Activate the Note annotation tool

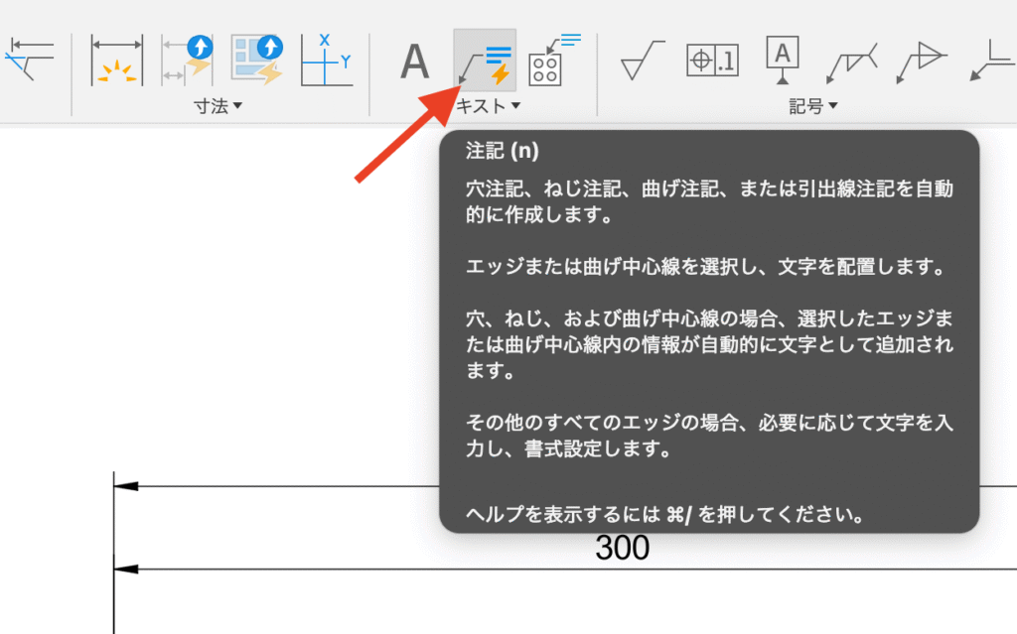tap(484, 60)
